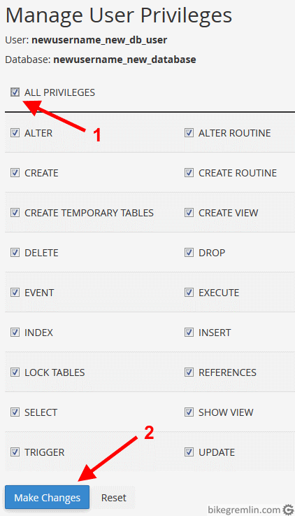Toggle the REFERENCES privilege checkbox
The height and width of the screenshot is (516, 295).
click(189, 372)
